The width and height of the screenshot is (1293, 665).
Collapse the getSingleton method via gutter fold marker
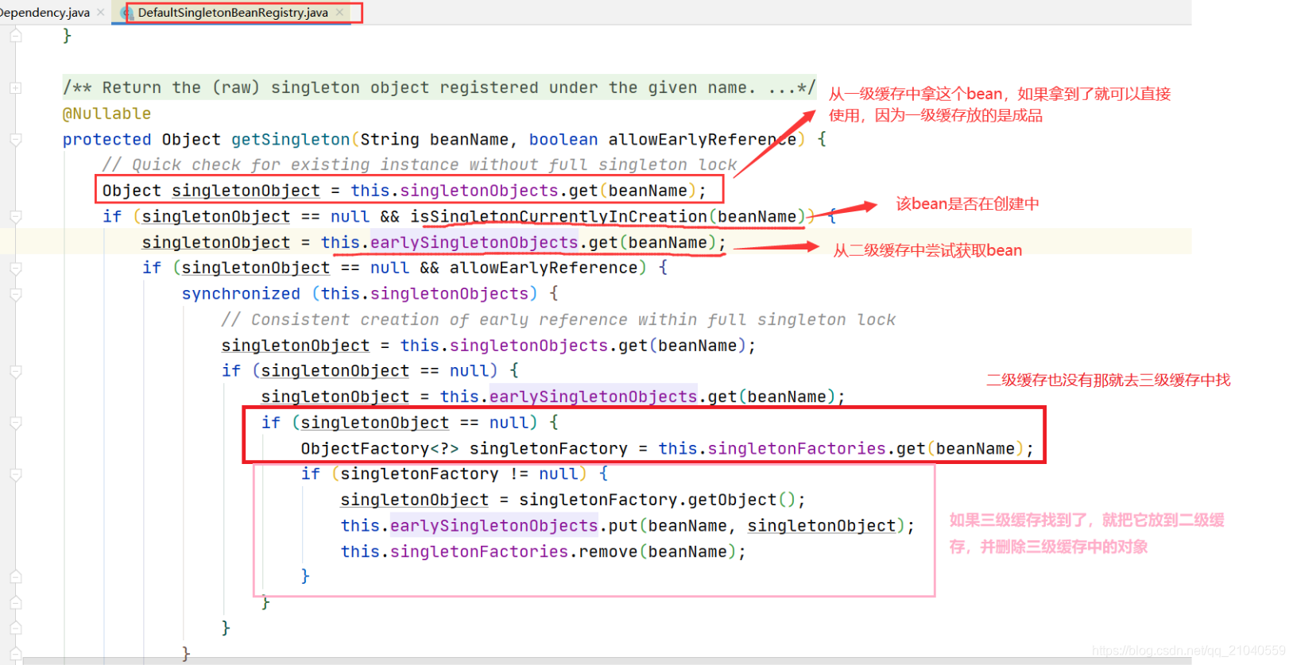click(15, 140)
